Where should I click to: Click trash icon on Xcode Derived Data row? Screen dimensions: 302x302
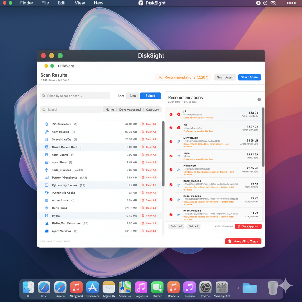pyautogui.click(x=143, y=147)
